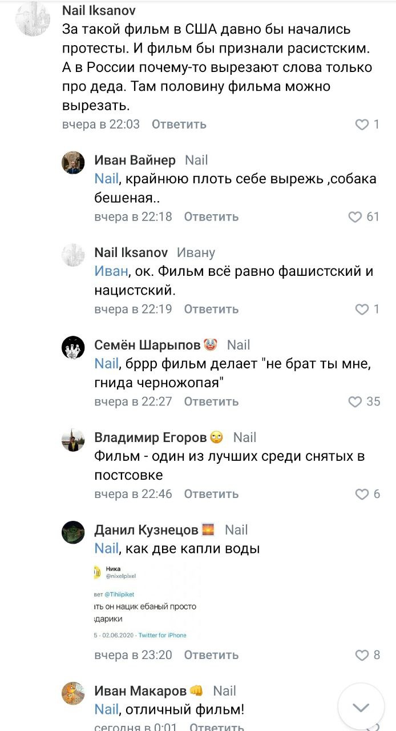Tap heart on Данил Кузнецов's comment

point(362,656)
